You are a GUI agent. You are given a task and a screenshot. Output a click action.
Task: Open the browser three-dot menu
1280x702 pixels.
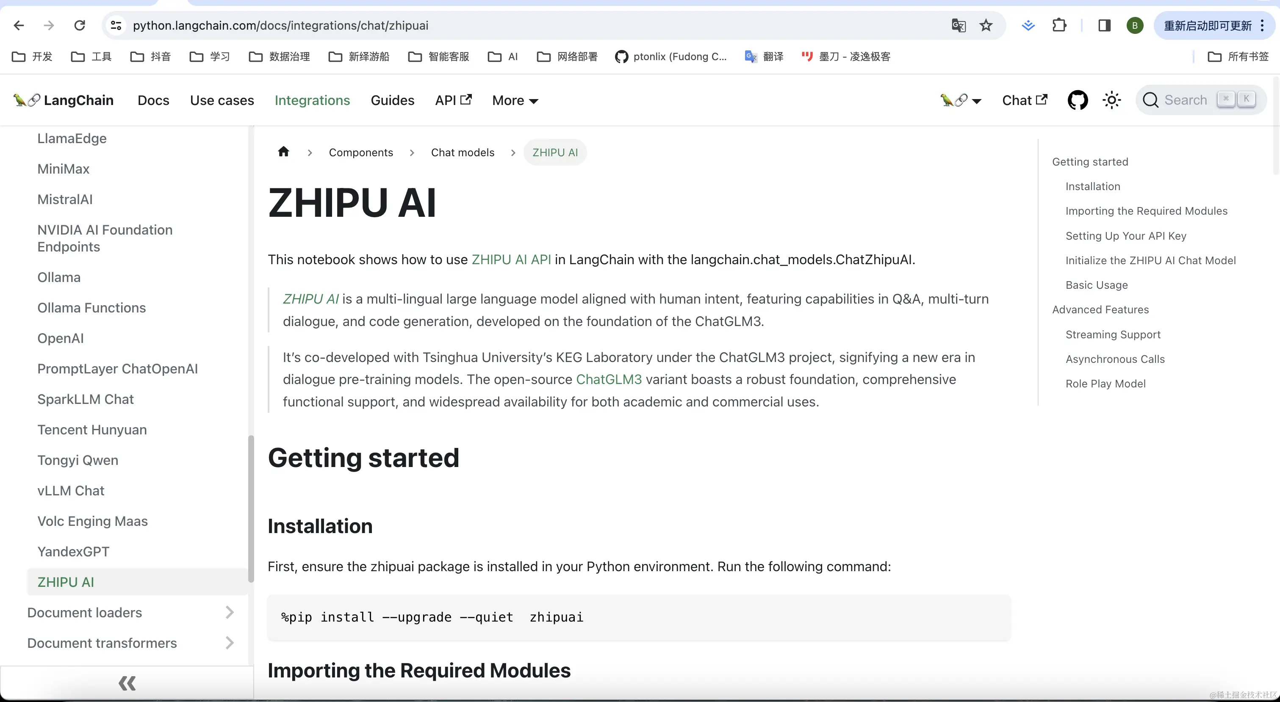click(1262, 25)
